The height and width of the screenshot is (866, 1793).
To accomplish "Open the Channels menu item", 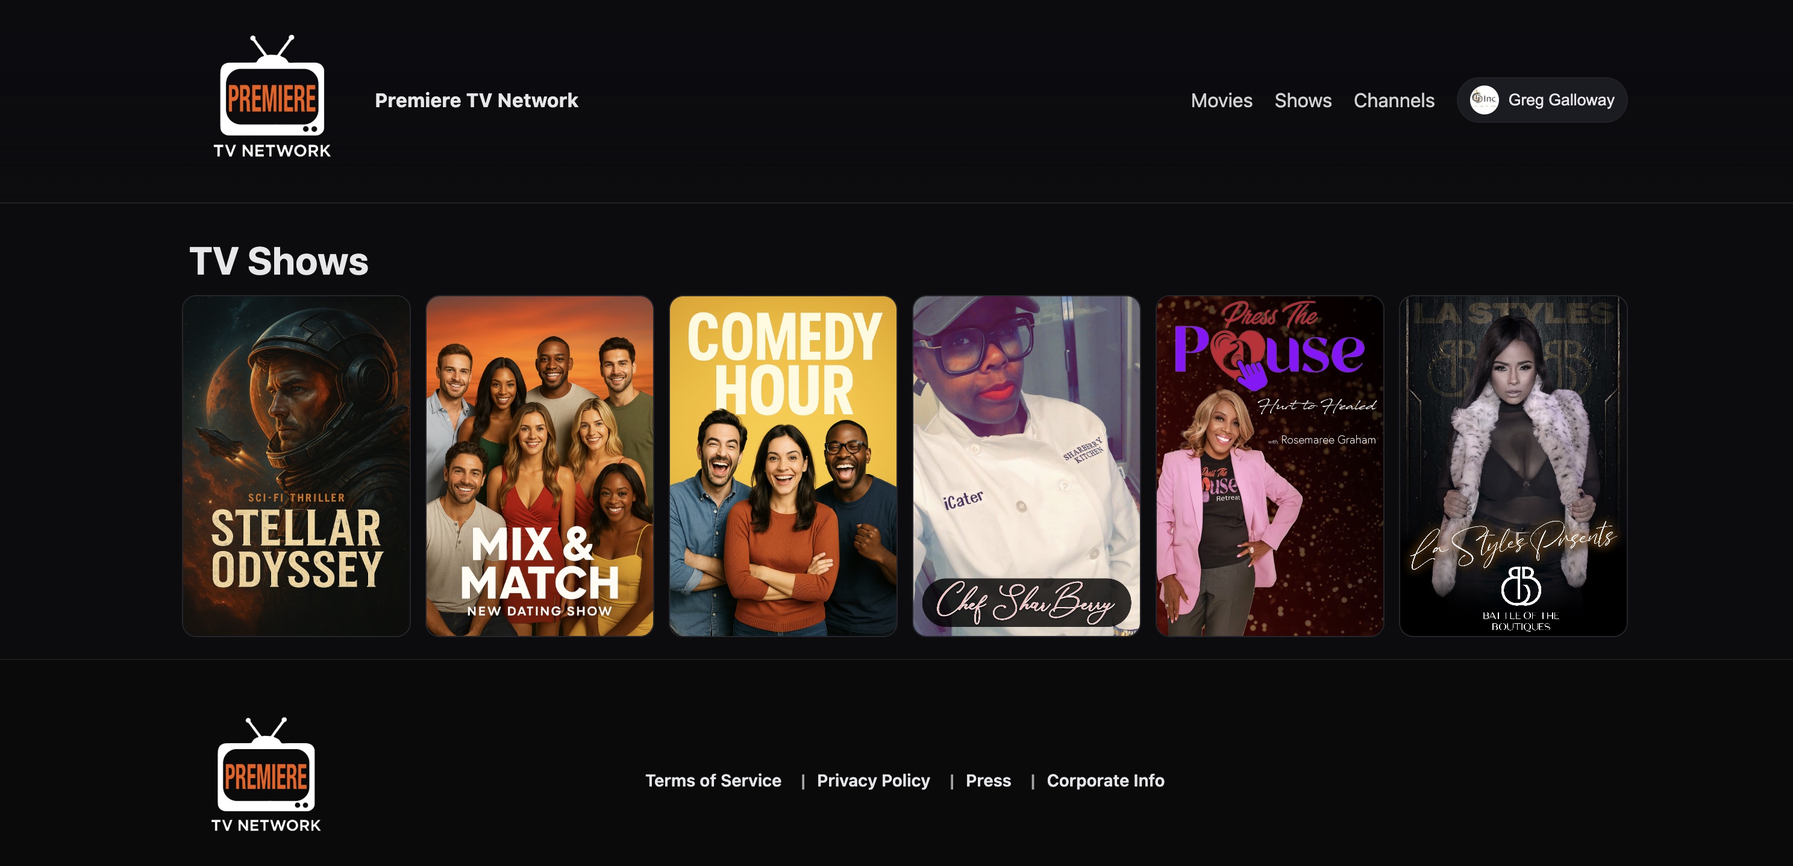I will [1394, 100].
